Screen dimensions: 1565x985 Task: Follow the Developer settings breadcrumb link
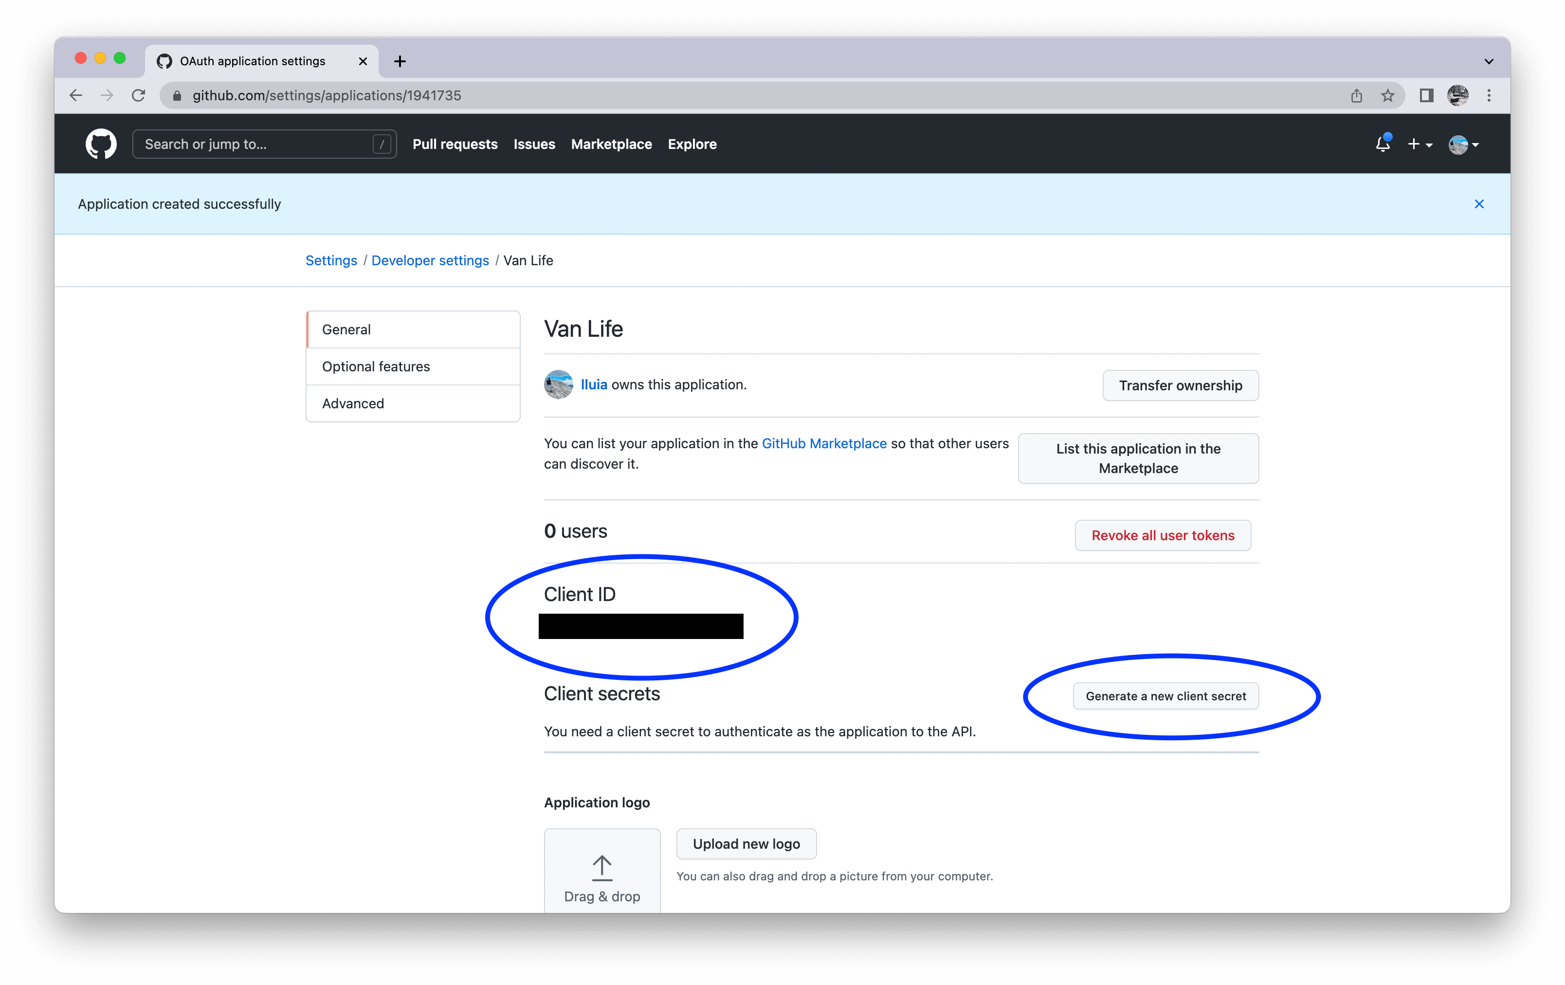[x=430, y=261]
